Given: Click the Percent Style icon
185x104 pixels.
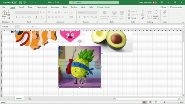Looking at the screenshot, I should (x=85, y=17).
